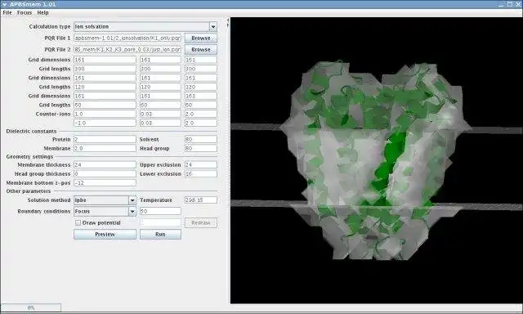This screenshot has height=314, width=523.
Task: Click the 0% progress bar
Action: [x=31, y=307]
